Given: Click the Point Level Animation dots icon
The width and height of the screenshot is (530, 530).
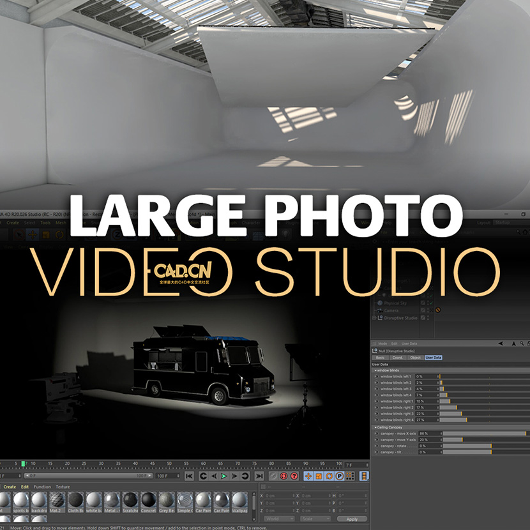Looking at the screenshot, I should (350, 476).
